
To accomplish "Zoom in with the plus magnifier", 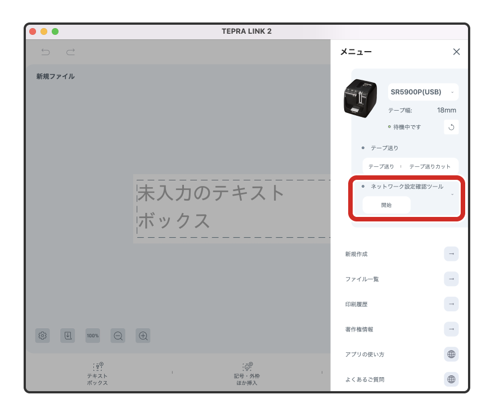I will (x=143, y=336).
